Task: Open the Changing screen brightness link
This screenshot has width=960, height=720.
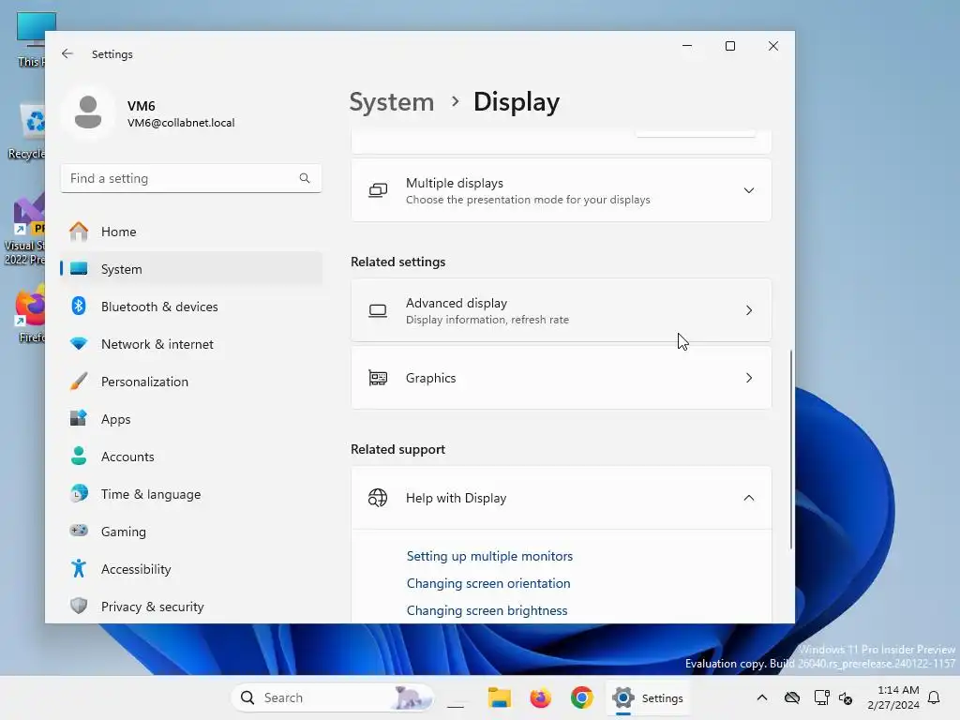Action: (487, 610)
